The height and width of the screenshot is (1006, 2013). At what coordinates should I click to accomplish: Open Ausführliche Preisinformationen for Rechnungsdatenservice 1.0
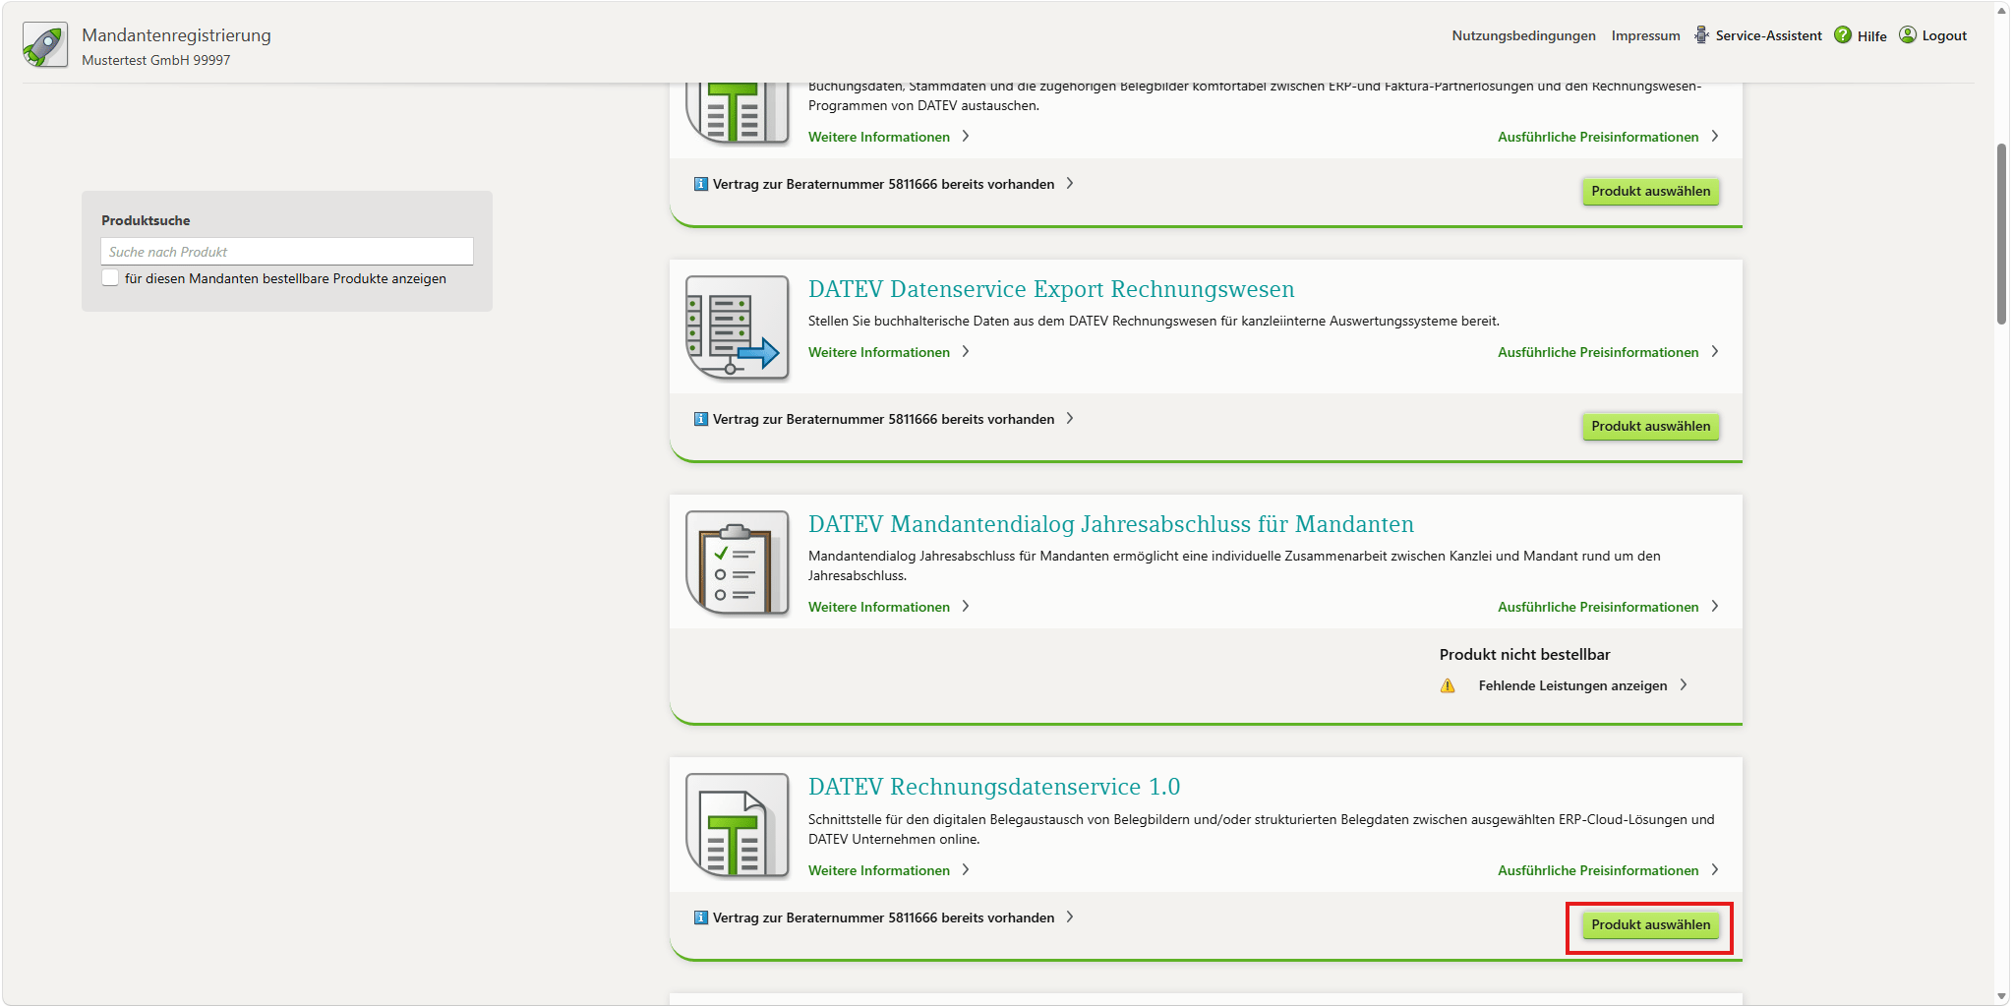pos(1598,870)
